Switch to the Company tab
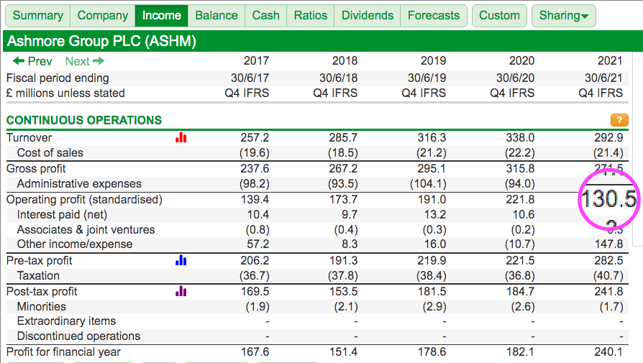Screen dimensions: 643x363 pyautogui.click(x=103, y=16)
